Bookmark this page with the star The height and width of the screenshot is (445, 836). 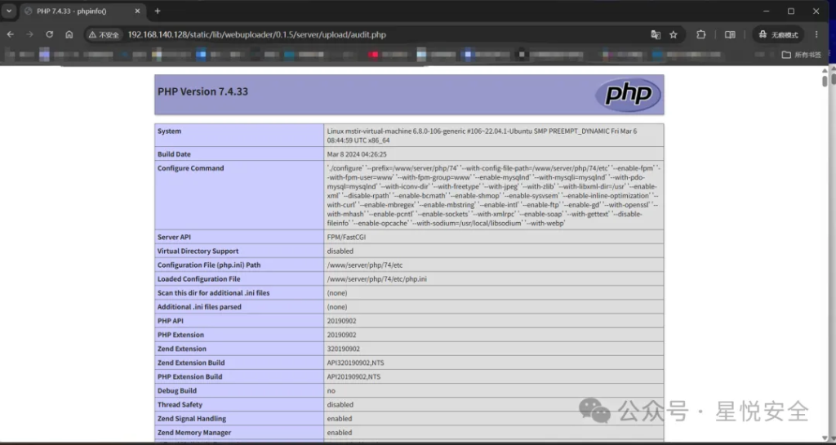674,34
